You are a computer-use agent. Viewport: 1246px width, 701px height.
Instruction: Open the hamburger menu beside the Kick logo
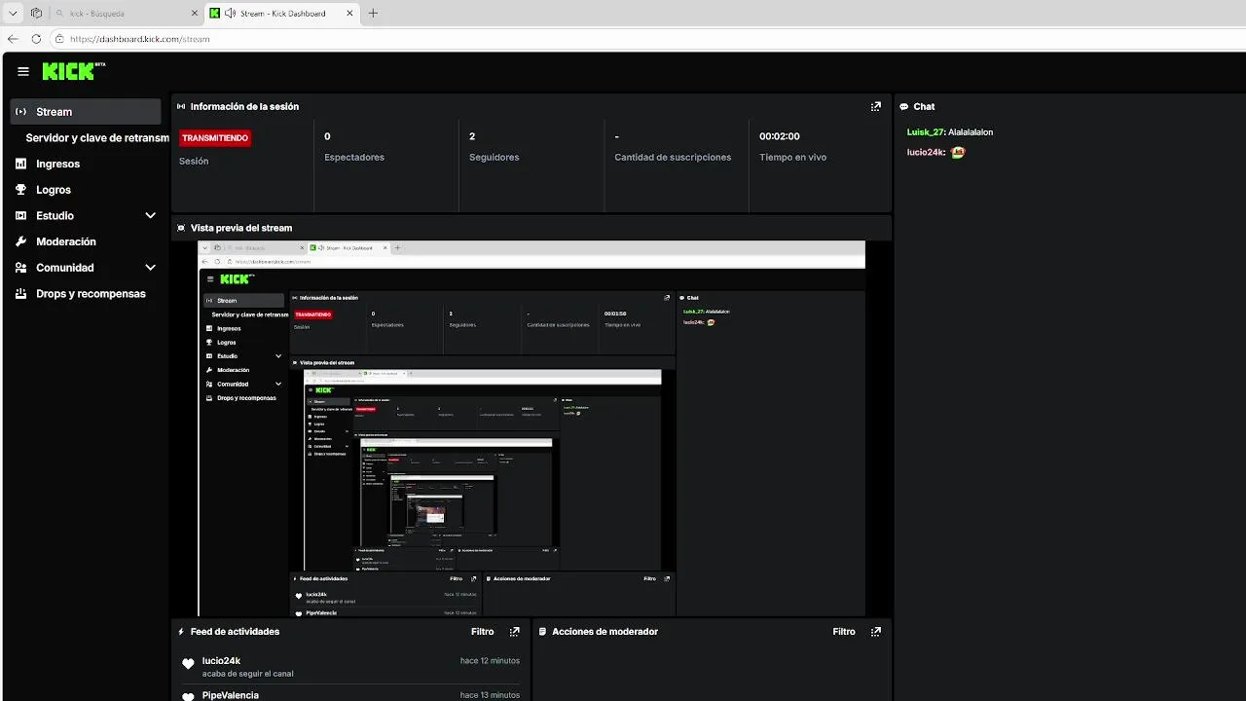[23, 71]
